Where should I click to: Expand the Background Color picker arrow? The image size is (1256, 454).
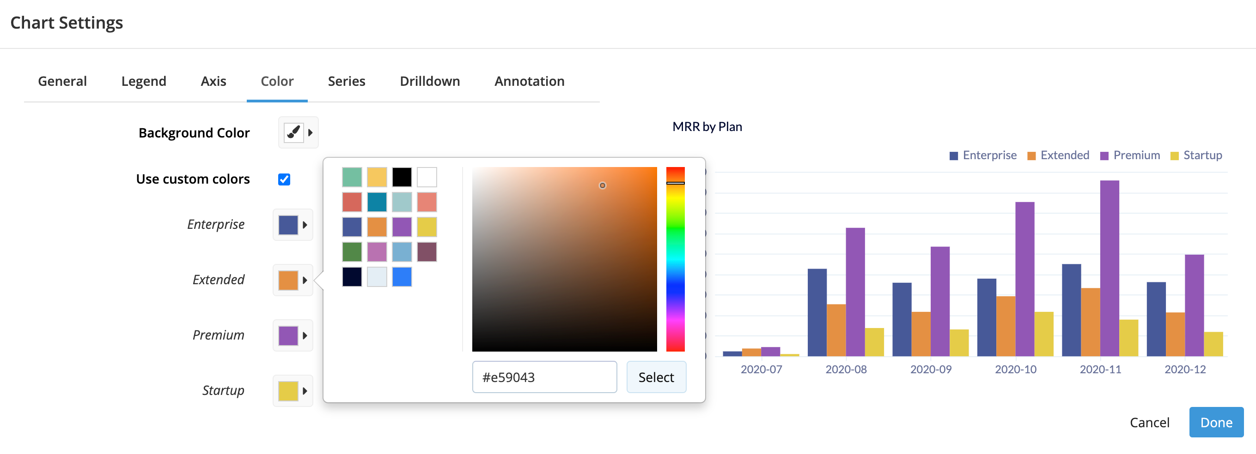point(310,132)
